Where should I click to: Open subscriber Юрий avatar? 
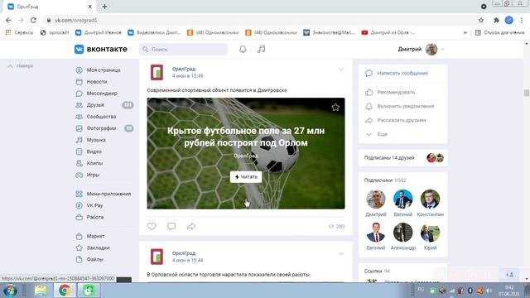click(430, 232)
